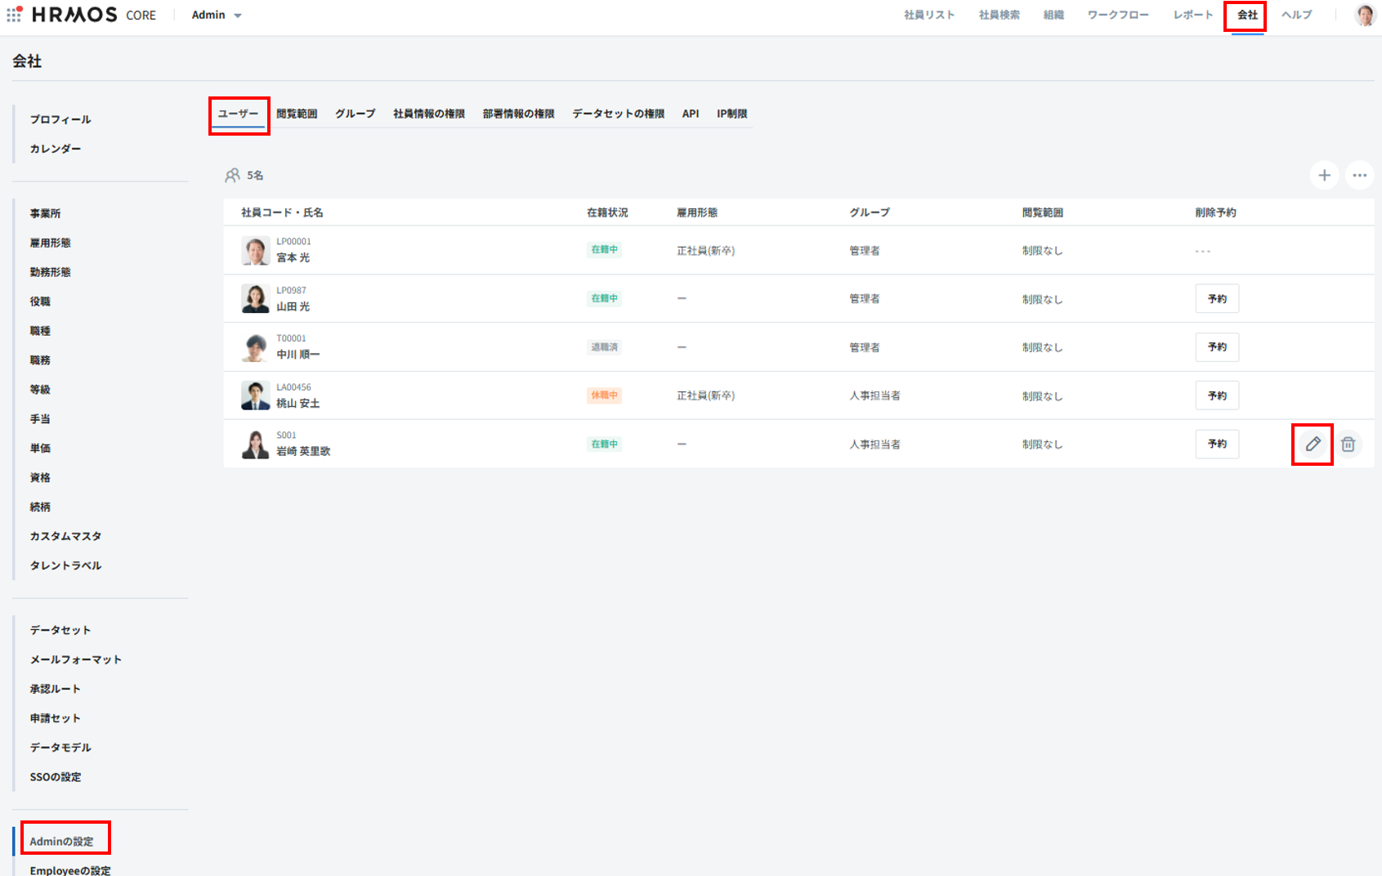Open the グループ tab

click(x=355, y=114)
